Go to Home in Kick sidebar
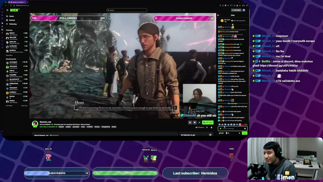Screen dimensions: 323x182 pyautogui.click(x=10, y=16)
